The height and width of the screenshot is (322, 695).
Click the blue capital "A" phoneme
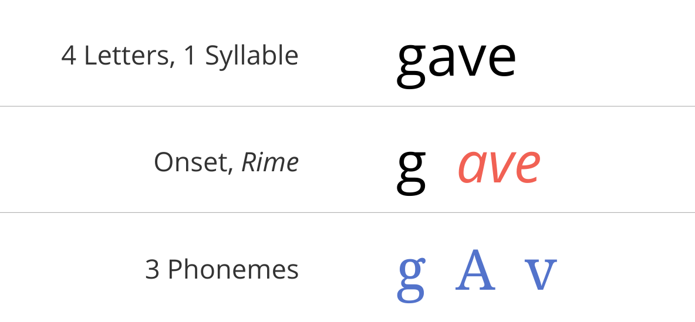(x=475, y=270)
